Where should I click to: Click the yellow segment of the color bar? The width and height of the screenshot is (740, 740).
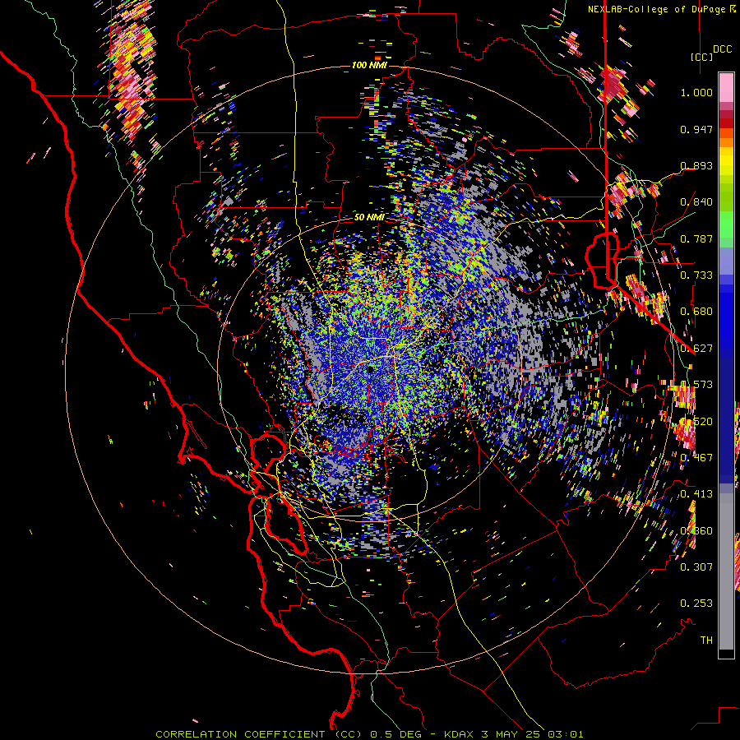coord(726,160)
